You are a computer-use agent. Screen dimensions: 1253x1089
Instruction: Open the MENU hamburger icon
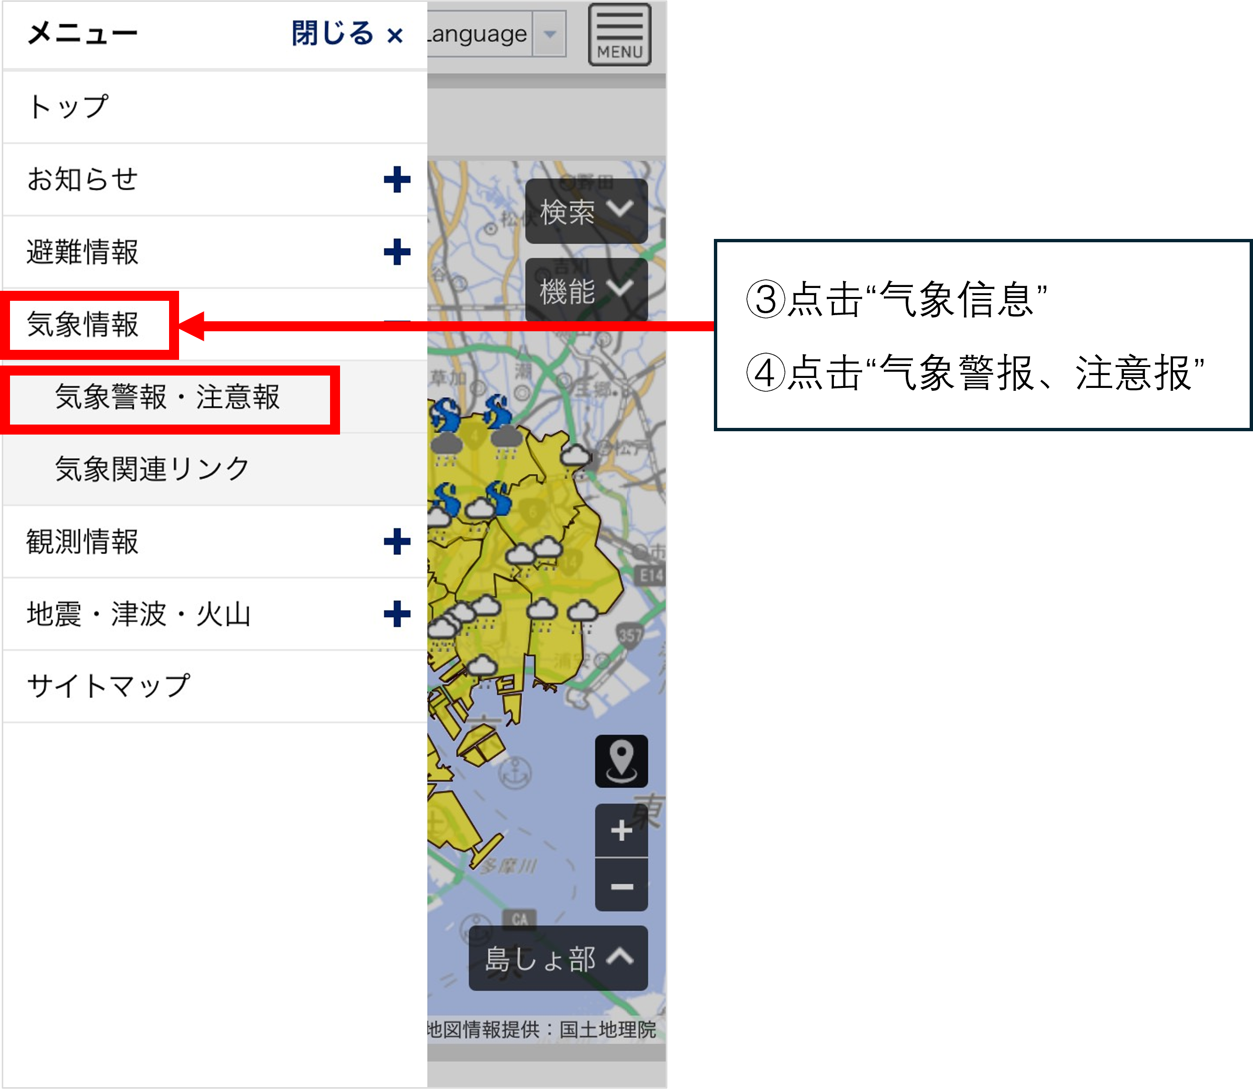tap(619, 35)
